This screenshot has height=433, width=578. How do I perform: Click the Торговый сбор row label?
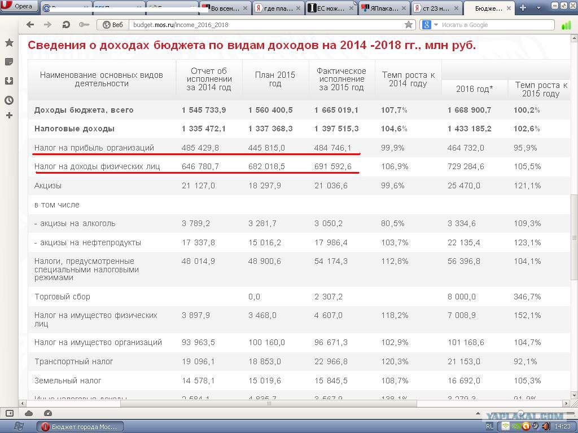62,297
